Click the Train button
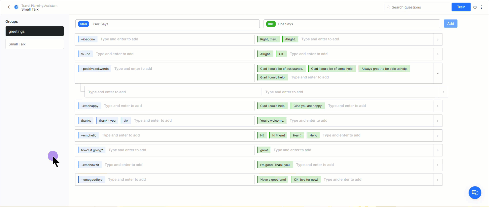The image size is (489, 207). 461,7
